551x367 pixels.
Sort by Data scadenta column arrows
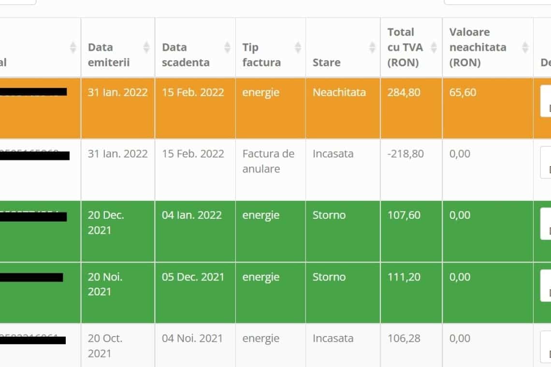[227, 47]
